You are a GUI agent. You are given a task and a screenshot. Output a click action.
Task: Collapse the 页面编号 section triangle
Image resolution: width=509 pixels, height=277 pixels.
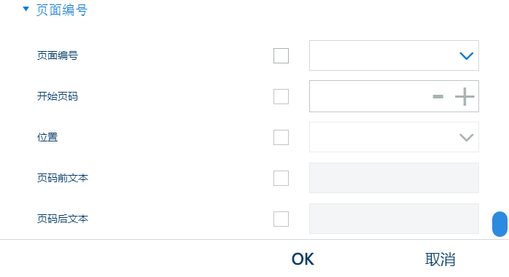tap(26, 9)
